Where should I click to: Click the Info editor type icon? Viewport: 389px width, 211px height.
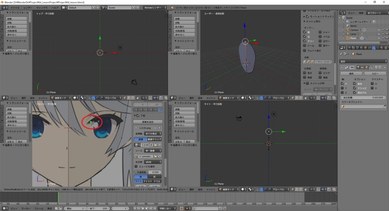click(4, 8)
